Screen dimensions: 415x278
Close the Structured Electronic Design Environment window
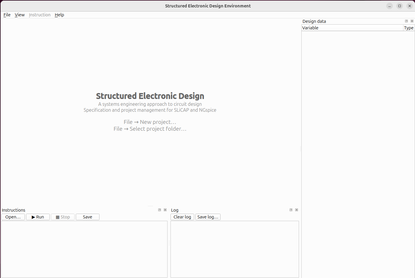pyautogui.click(x=410, y=6)
